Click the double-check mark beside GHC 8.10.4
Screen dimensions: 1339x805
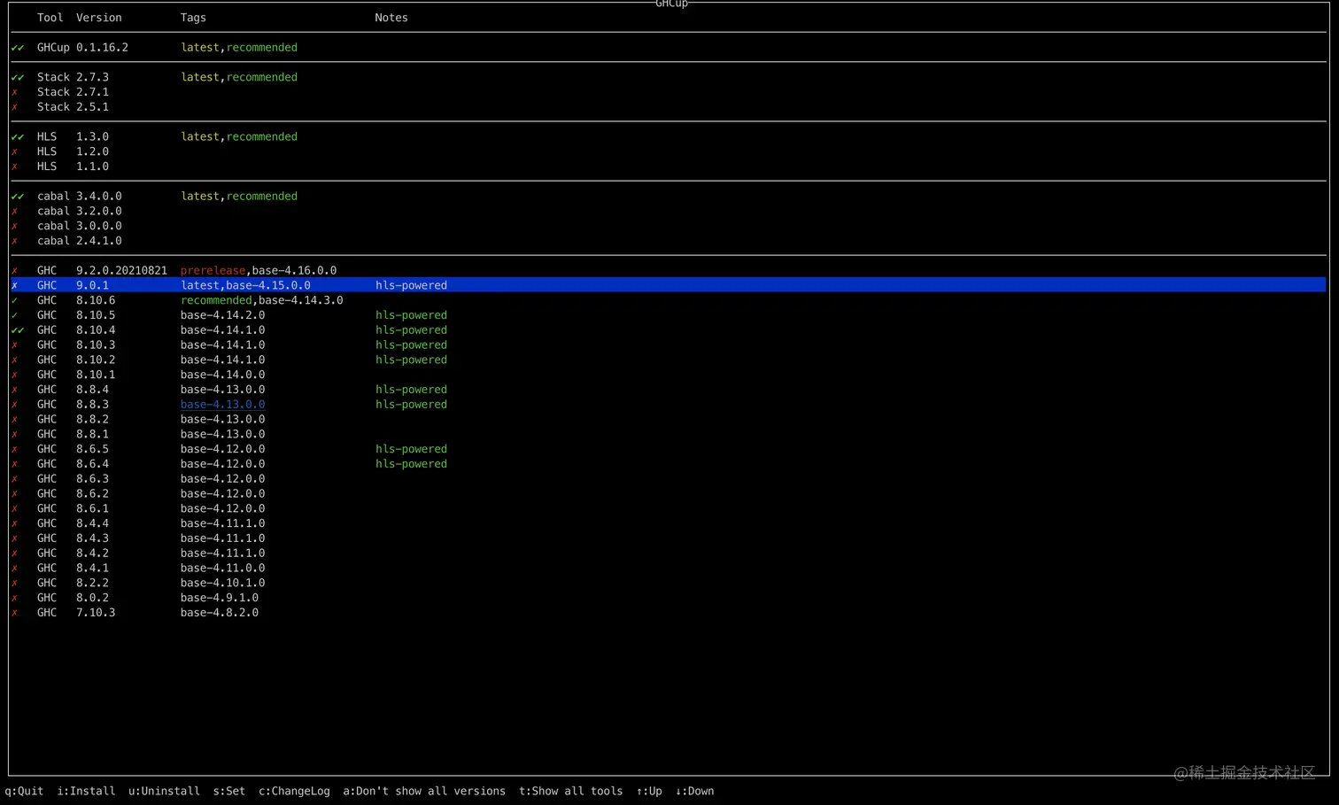[18, 330]
